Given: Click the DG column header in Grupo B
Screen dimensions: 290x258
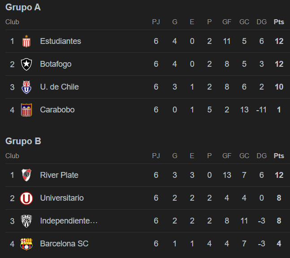Looking at the screenshot, I should click(261, 156).
